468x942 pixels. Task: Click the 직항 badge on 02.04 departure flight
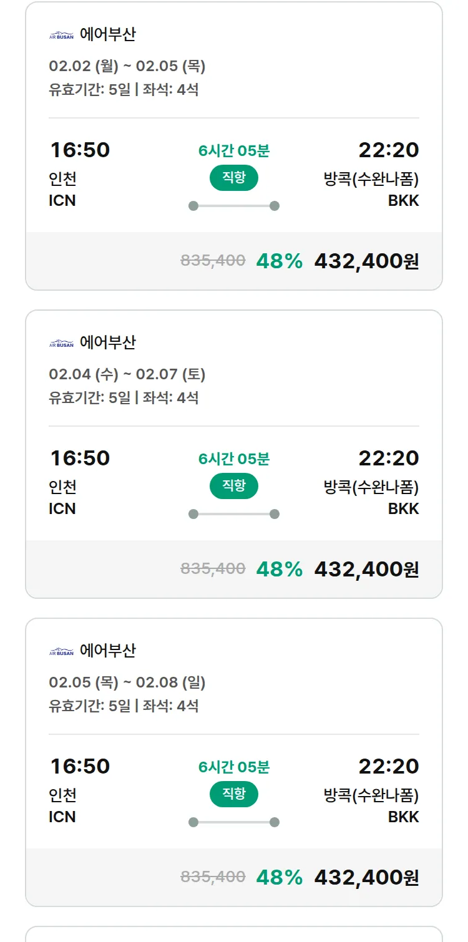(x=234, y=486)
